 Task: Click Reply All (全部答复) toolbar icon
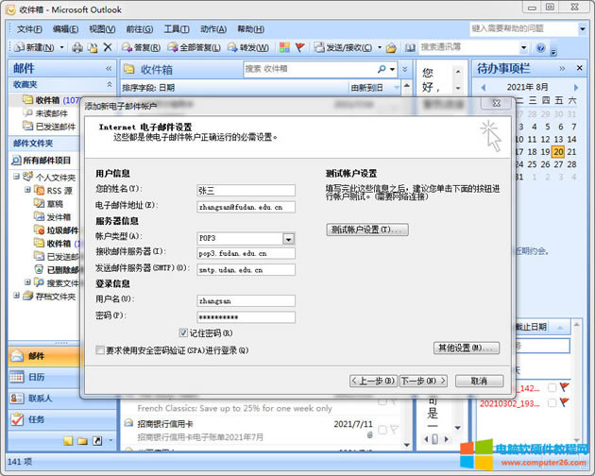[194, 47]
